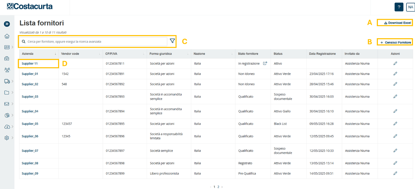415x189 pixels.
Task: Sort by CF/P.IVA column arrow
Action: tap(144, 54)
